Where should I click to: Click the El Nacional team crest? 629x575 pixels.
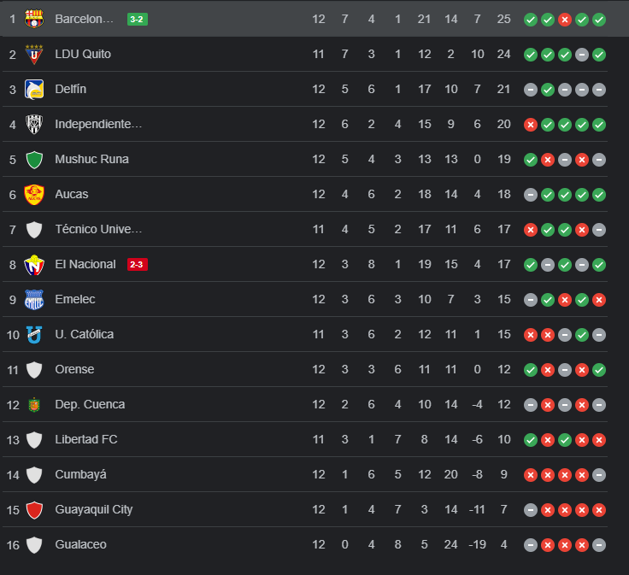coord(34,264)
